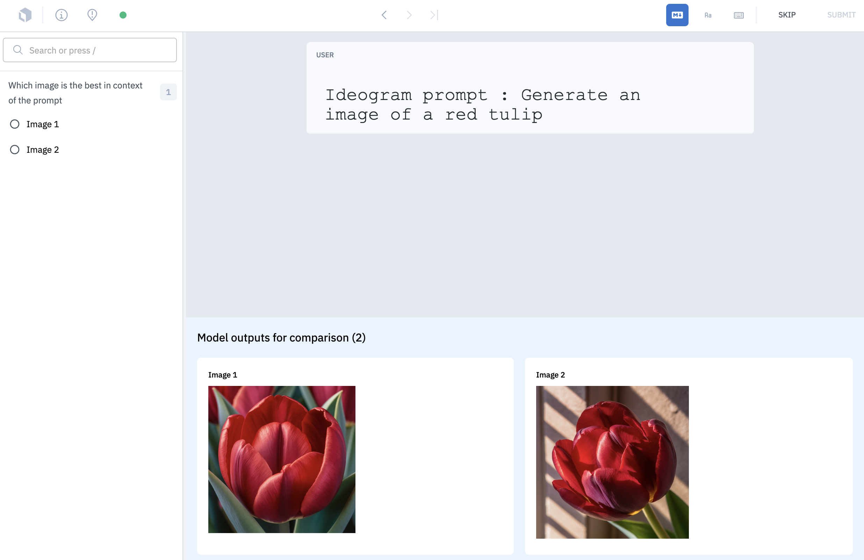This screenshot has width=864, height=560.
Task: Open the Search or press / input field
Action: [x=89, y=50]
